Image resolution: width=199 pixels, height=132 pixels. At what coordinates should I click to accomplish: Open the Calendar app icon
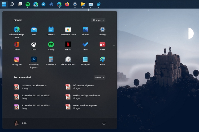51,30
